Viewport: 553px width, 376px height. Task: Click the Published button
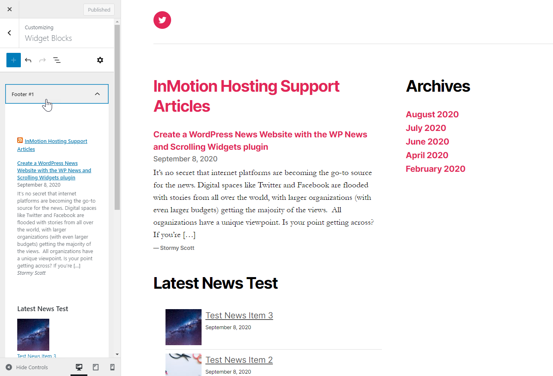tap(99, 9)
